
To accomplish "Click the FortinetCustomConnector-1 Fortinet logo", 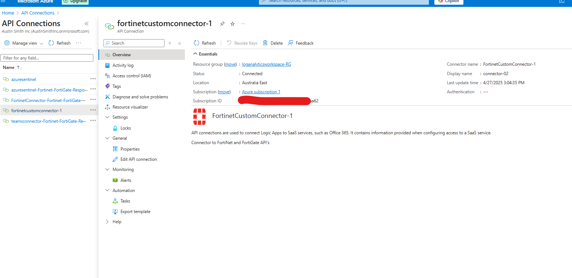I will tap(199, 116).
